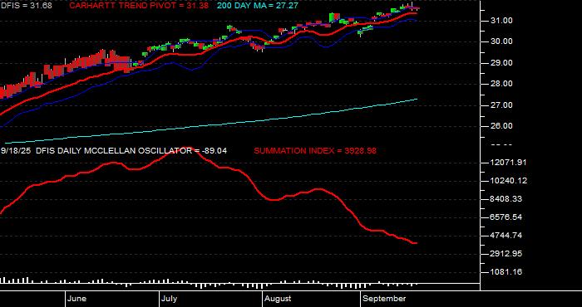Click the 4744.74 summation axis value
Viewport: 582px width, 307px height.
click(x=506, y=236)
